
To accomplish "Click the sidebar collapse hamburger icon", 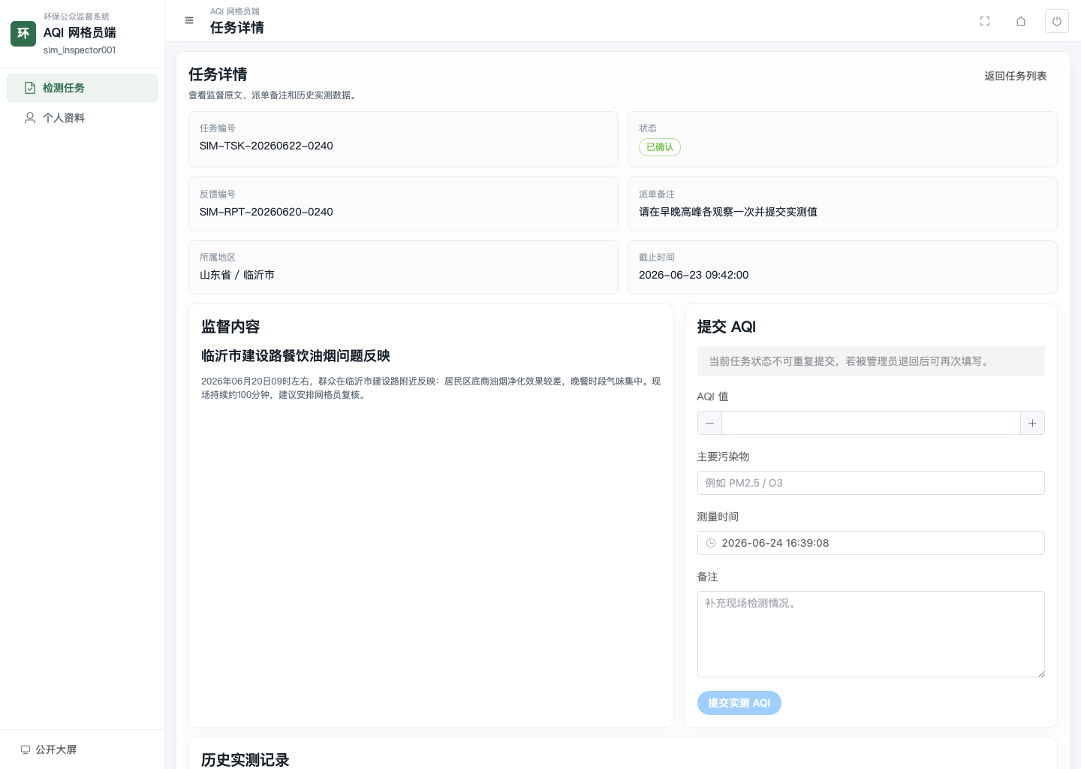I will 189,21.
